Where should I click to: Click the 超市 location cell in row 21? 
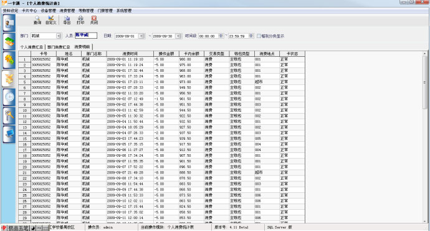[x=267, y=172]
